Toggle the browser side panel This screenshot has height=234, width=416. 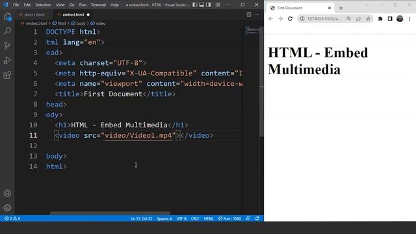pyautogui.click(x=390, y=19)
